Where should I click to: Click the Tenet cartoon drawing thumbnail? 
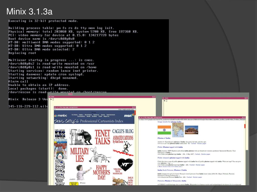click(x=81, y=137)
